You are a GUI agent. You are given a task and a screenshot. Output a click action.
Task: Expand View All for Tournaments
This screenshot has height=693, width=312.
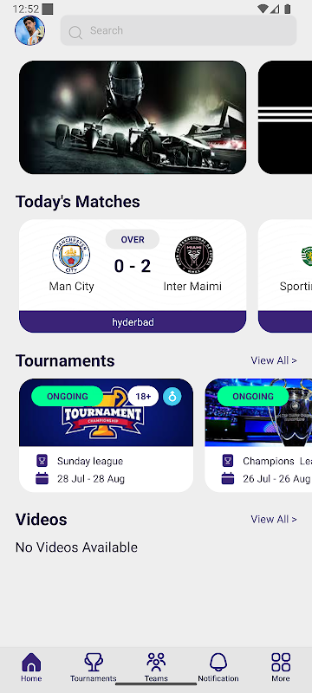coord(274,360)
